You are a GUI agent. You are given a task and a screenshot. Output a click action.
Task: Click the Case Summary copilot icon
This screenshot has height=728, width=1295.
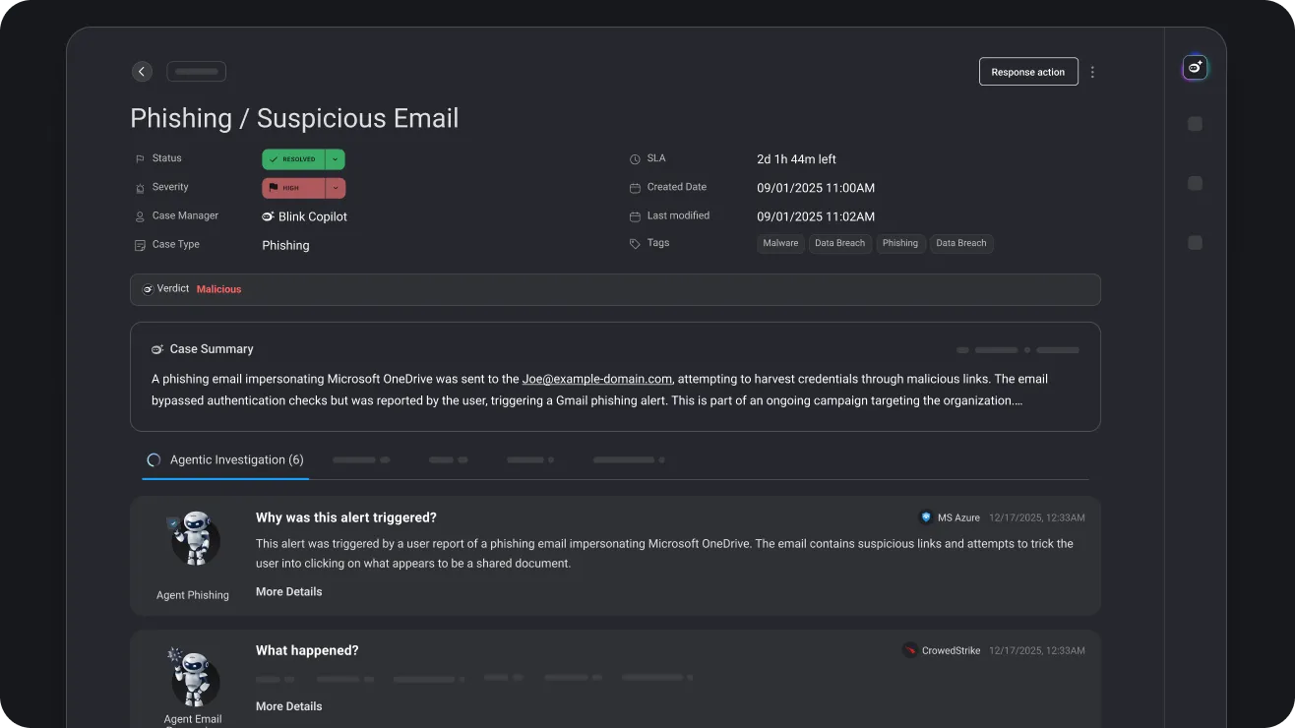[x=157, y=349]
